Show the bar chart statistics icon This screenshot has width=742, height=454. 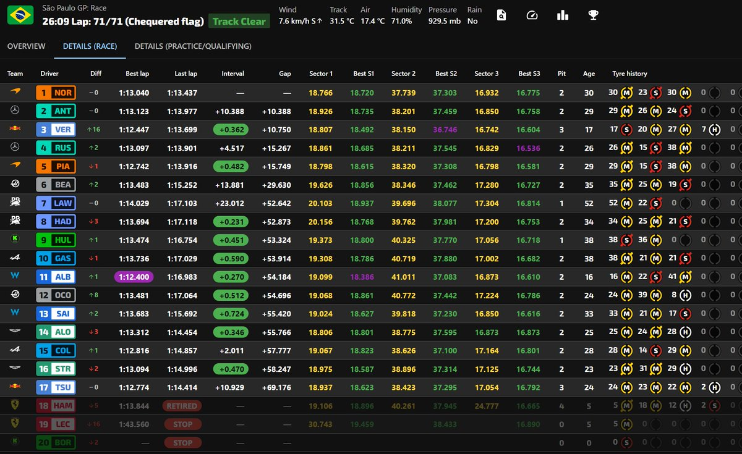[x=562, y=15]
